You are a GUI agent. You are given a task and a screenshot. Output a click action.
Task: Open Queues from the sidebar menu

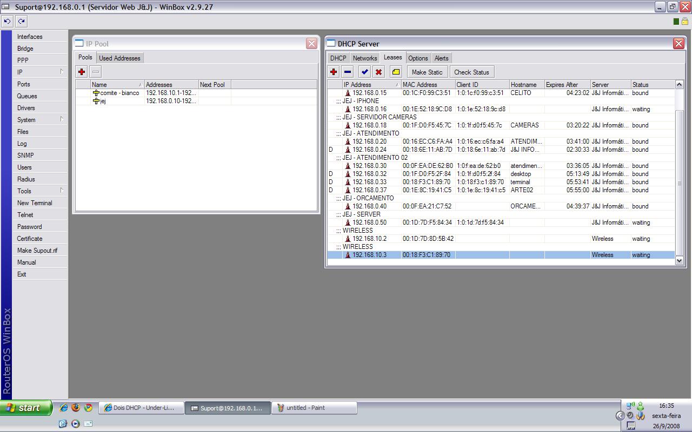39,96
